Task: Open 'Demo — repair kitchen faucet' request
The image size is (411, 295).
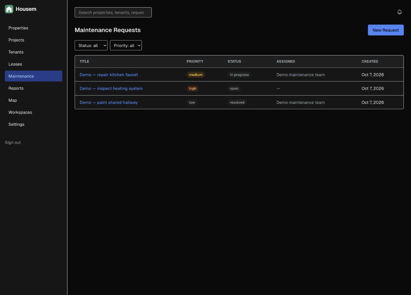Action: (109, 75)
